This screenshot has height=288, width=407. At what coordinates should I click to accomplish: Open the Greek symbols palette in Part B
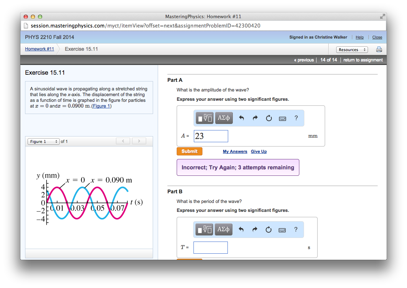[223, 229]
